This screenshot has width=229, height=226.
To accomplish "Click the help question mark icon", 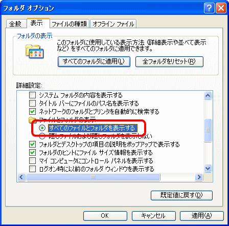I will point(209,8).
